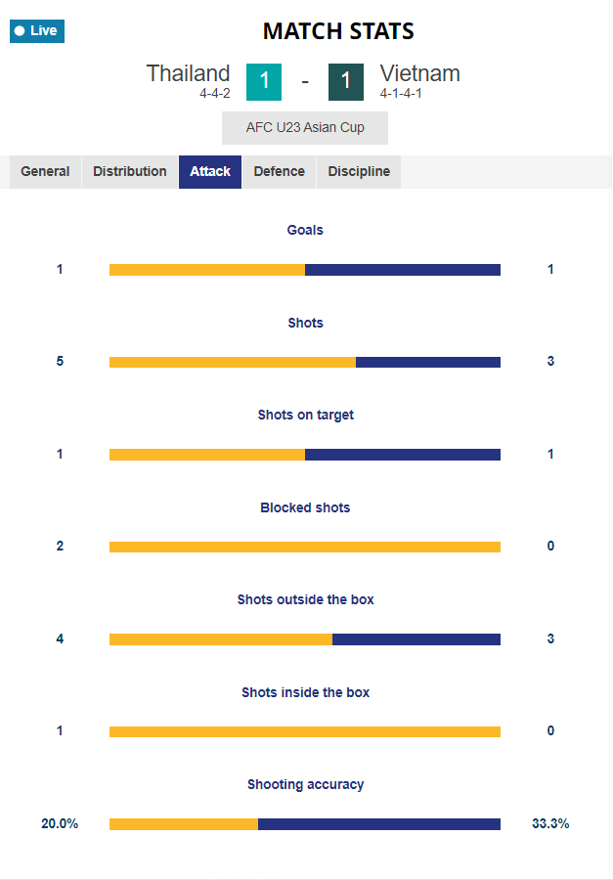Click the Shots outside the box heading
This screenshot has width=613, height=880.
click(305, 599)
